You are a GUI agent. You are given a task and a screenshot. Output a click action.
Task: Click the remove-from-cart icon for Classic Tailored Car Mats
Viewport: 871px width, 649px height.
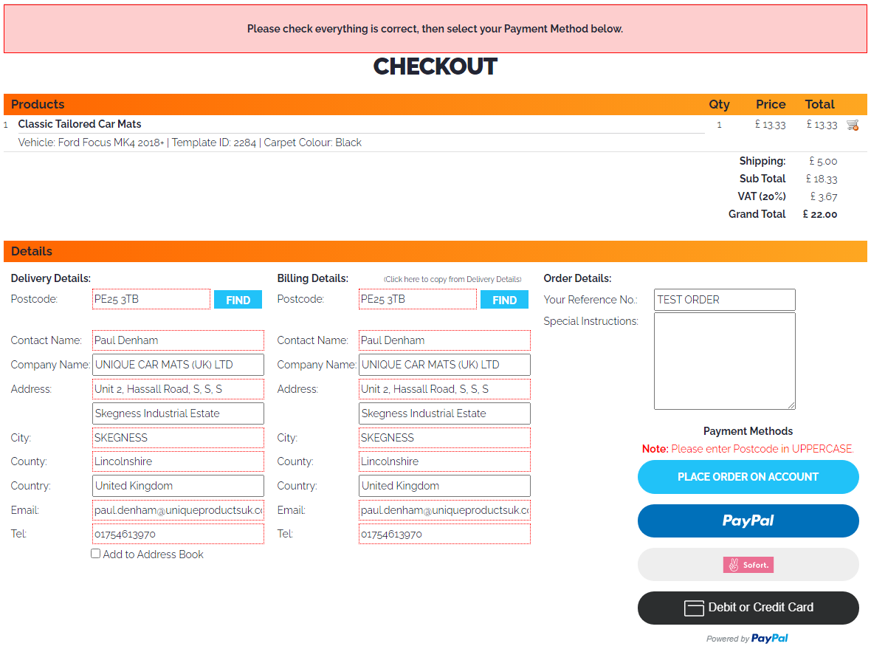pyautogui.click(x=853, y=125)
